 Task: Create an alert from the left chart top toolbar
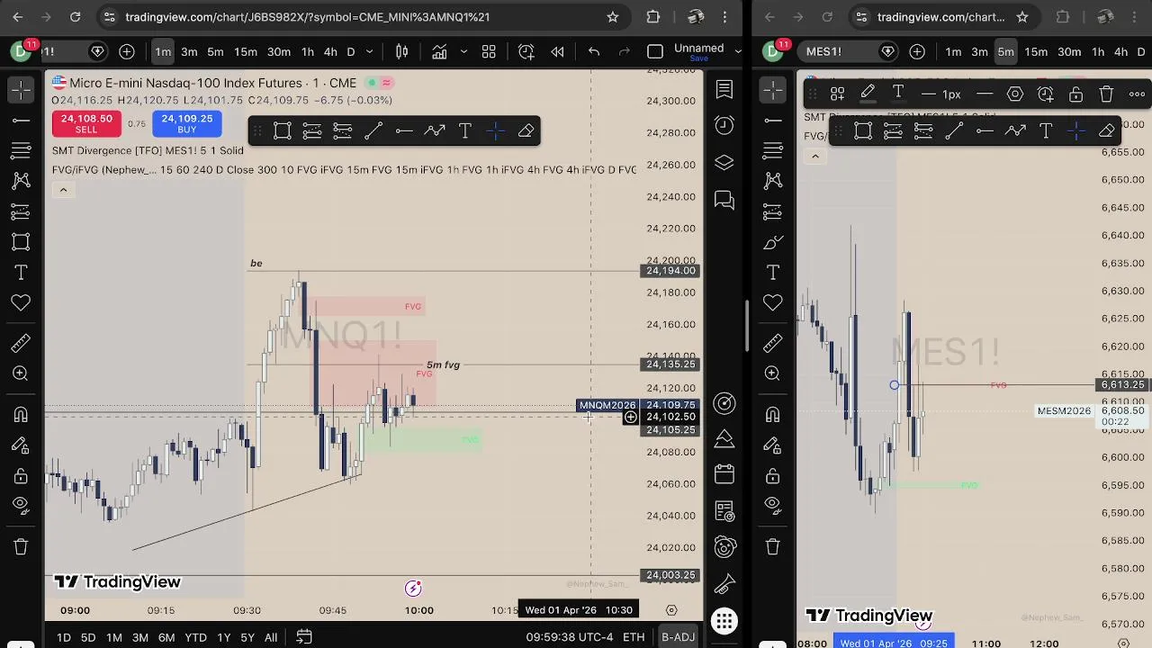(x=526, y=52)
